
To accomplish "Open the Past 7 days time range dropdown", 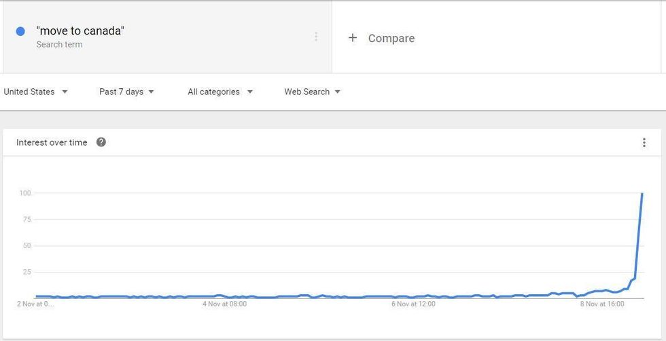I will coord(126,92).
